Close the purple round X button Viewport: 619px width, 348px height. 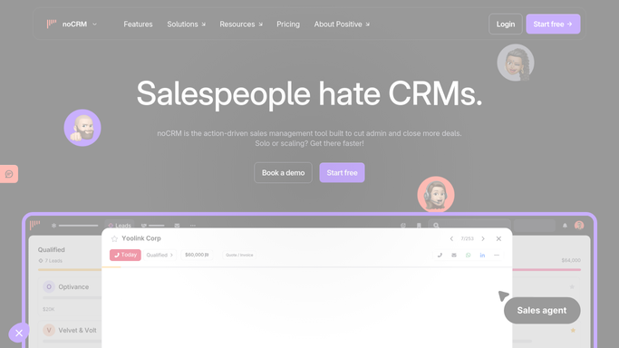[19, 333]
